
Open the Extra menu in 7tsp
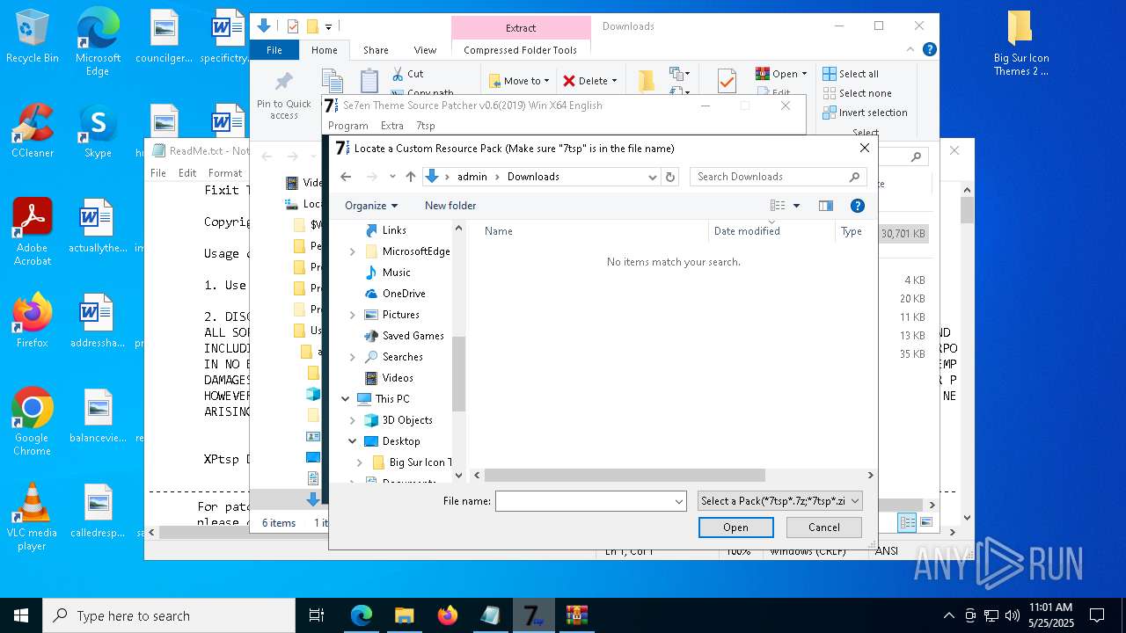(x=392, y=126)
